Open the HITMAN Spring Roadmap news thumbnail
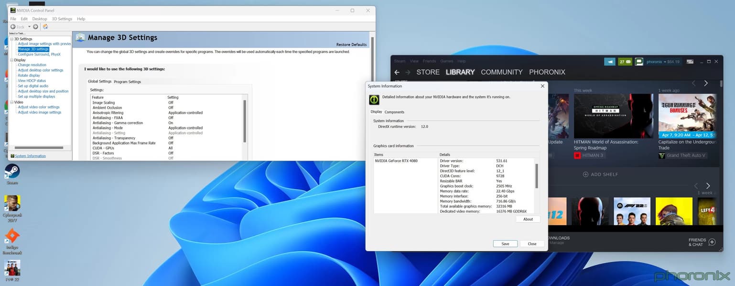The height and width of the screenshot is (286, 735). 613,116
